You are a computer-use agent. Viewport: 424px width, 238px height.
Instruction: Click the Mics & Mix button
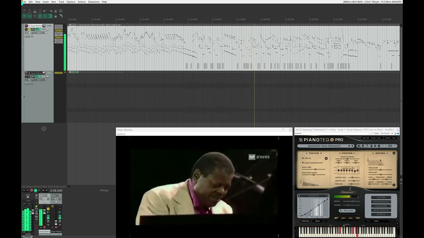(347, 211)
